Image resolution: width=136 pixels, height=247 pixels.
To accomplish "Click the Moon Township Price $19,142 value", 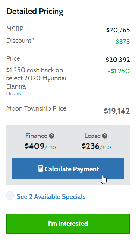I will click(x=117, y=111).
